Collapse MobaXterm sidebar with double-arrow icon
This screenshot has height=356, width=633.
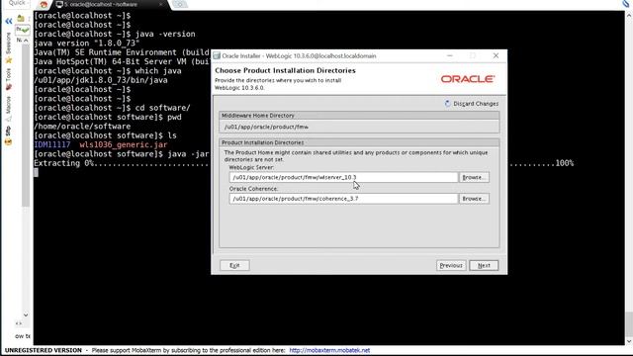pos(9,21)
